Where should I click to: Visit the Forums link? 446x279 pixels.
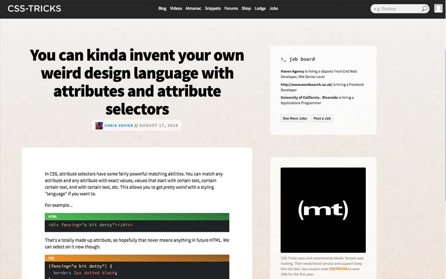(231, 9)
